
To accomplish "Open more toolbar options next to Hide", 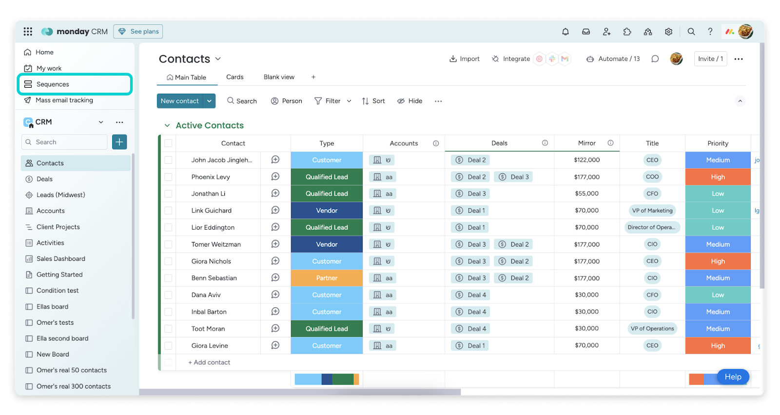I will point(438,101).
